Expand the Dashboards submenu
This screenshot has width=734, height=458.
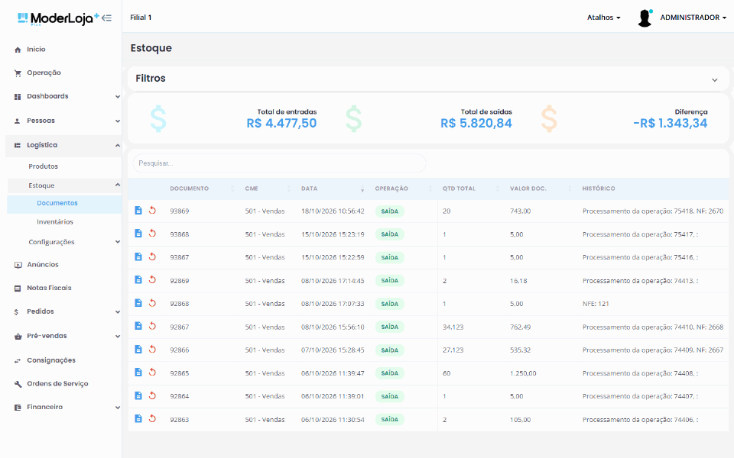118,97
